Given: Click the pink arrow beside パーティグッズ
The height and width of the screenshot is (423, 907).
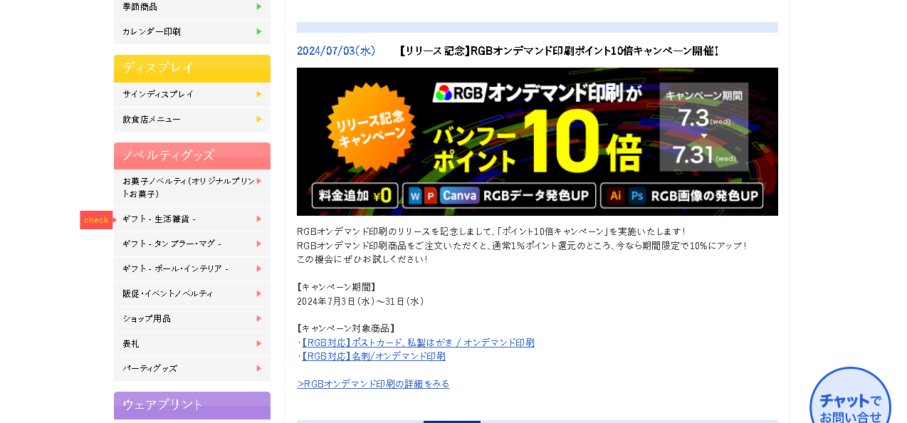Looking at the screenshot, I should 259,368.
